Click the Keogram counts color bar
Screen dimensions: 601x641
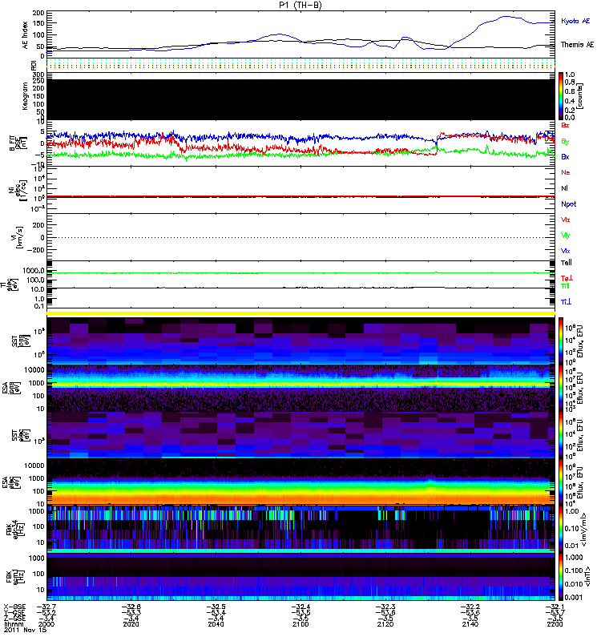tap(561, 96)
